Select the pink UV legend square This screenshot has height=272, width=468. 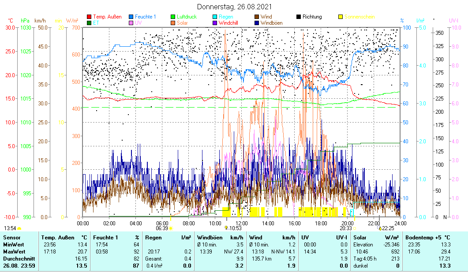(131, 23)
